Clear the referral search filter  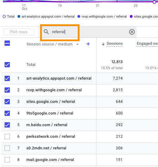(x=132, y=32)
